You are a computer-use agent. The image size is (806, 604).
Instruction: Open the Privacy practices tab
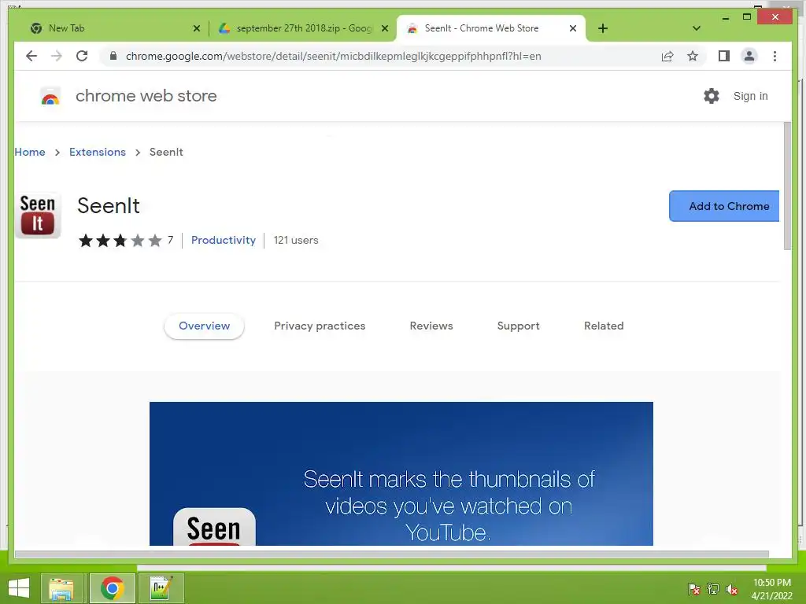point(320,326)
